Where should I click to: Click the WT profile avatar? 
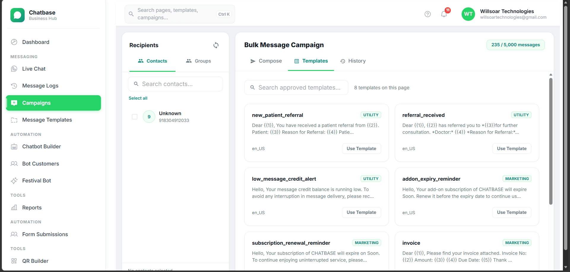[x=468, y=14]
